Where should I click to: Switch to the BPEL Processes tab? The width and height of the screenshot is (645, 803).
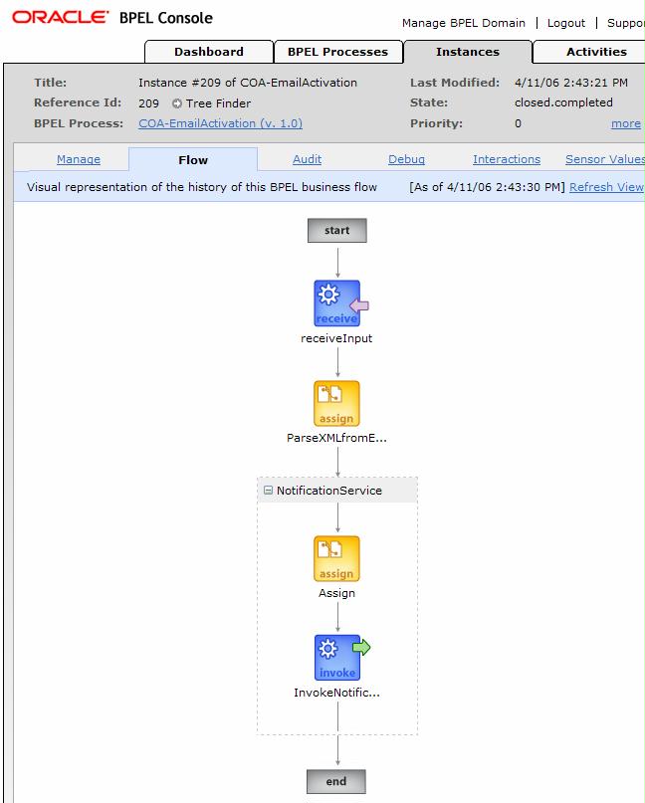(x=338, y=52)
